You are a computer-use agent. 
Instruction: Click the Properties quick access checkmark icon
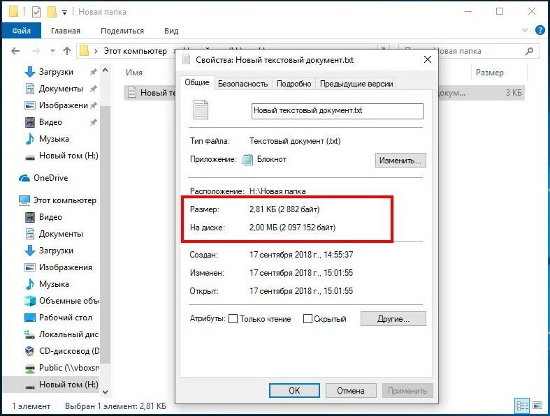pos(36,12)
